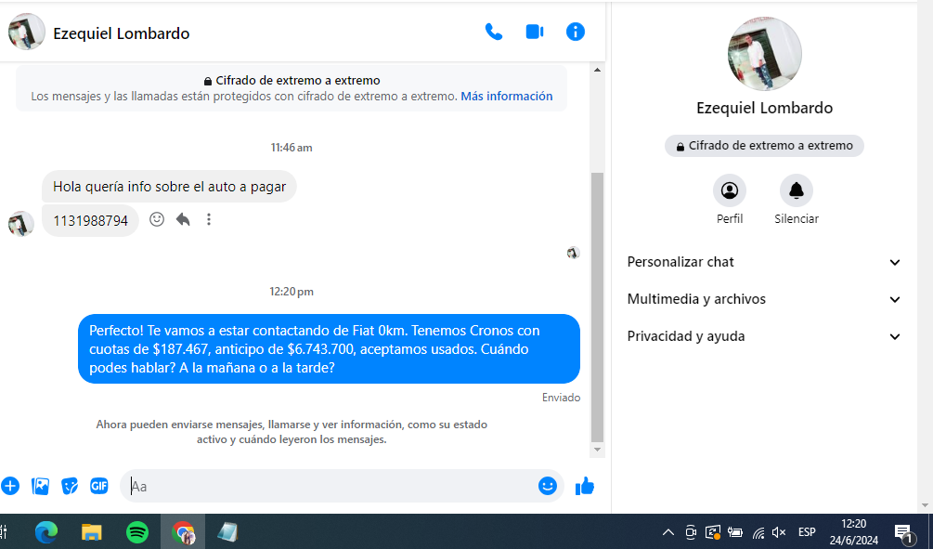Viewport: 933px width, 549px height.
Task: Toggle the conversation information panel
Action: coord(576,33)
